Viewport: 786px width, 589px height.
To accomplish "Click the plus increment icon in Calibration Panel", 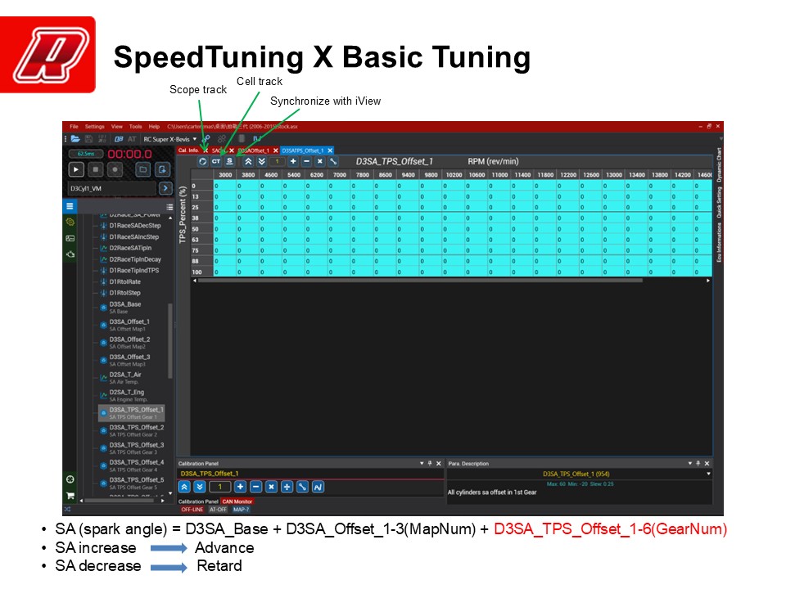I will (x=240, y=487).
